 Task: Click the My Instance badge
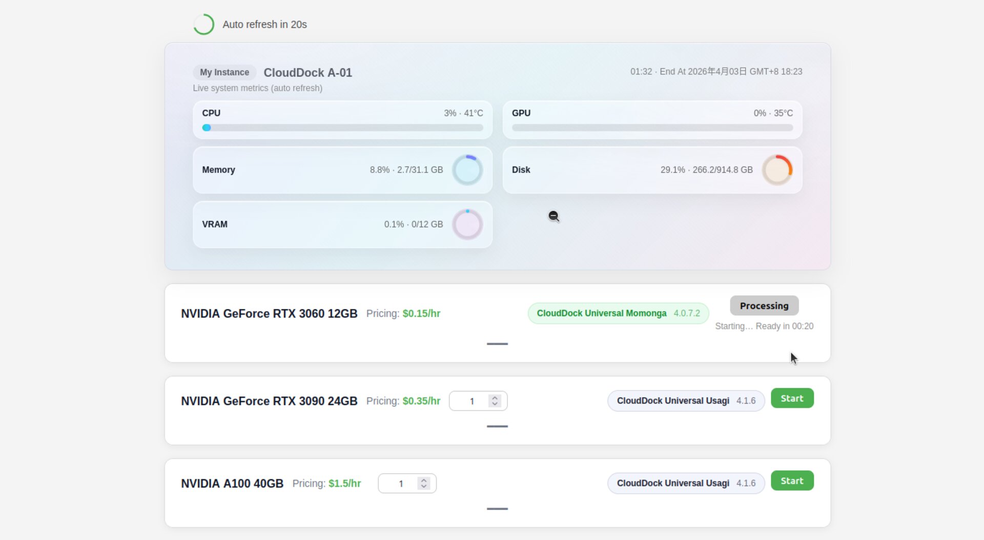click(x=224, y=72)
